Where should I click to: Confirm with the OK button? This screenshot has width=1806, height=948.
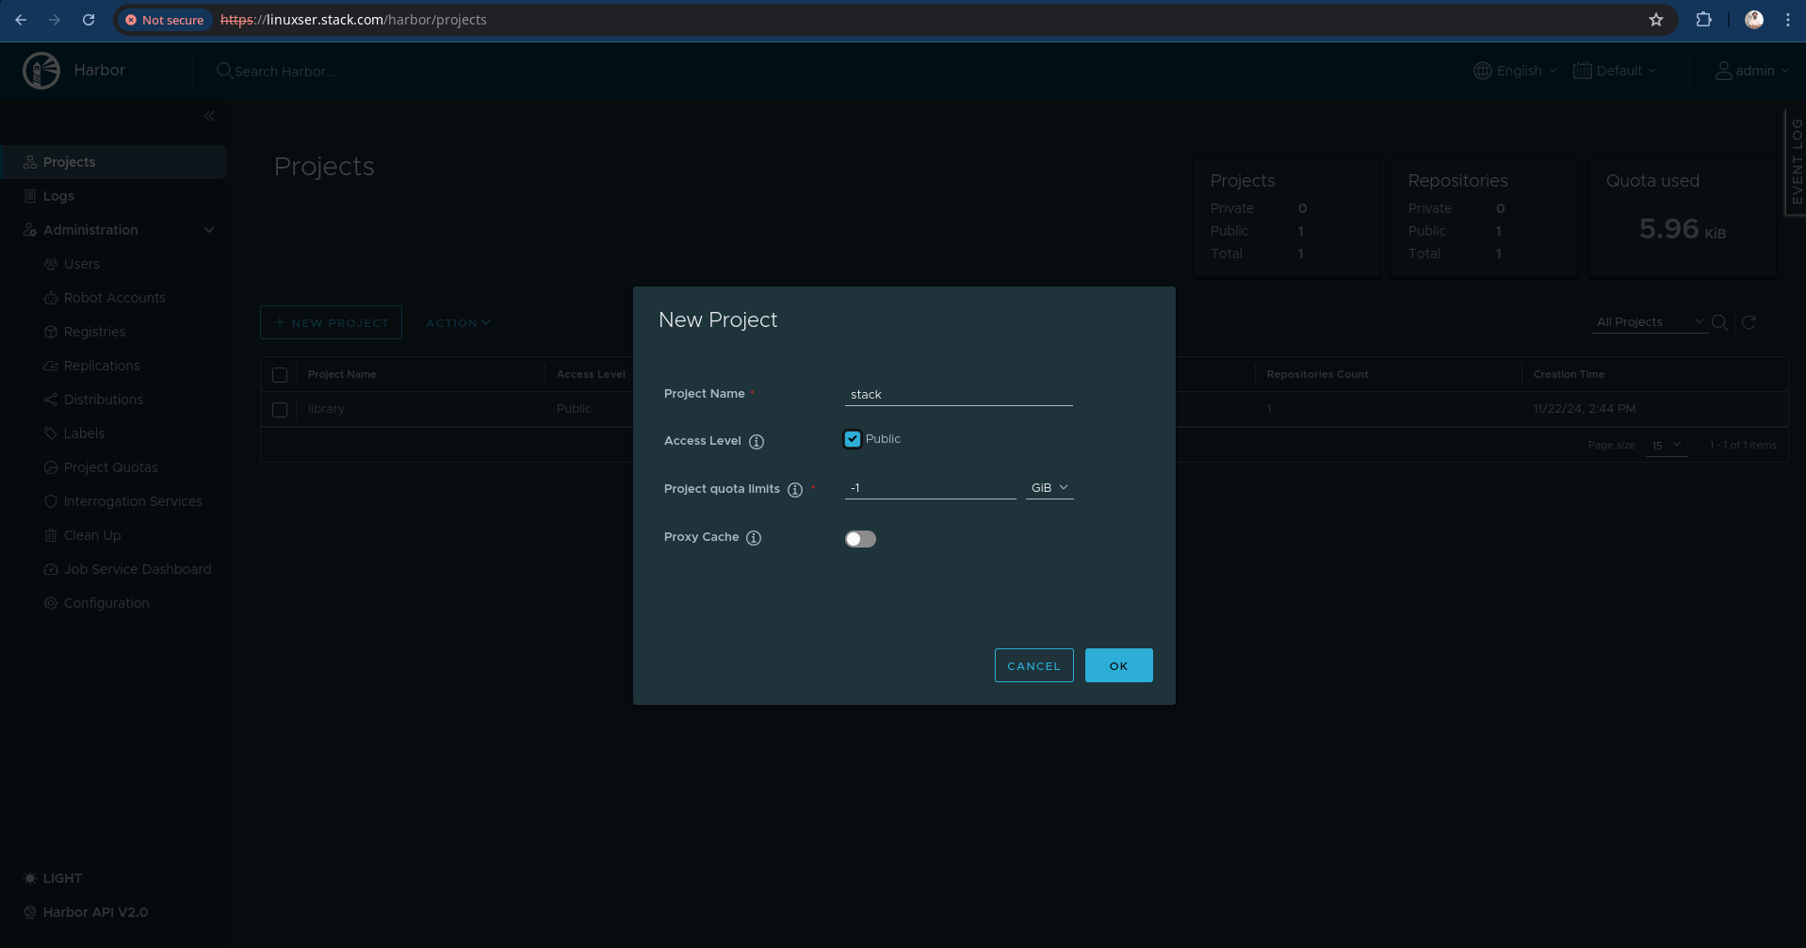pos(1118,664)
